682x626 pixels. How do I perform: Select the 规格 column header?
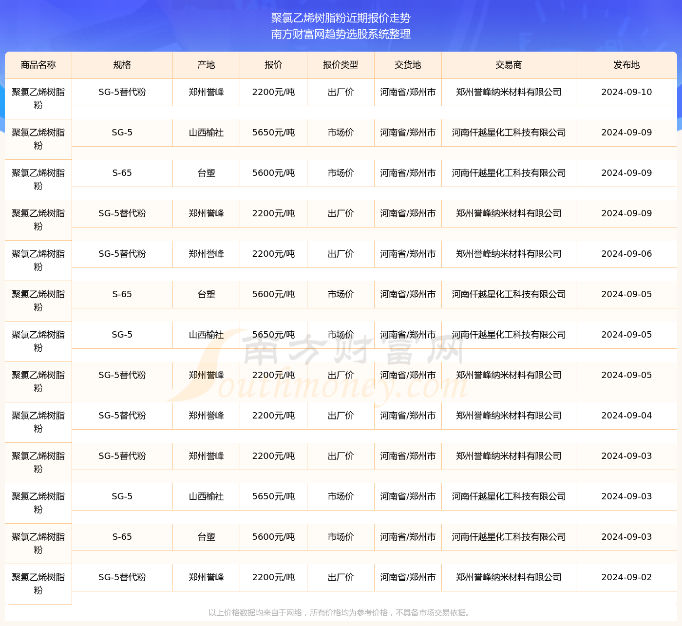pos(122,65)
